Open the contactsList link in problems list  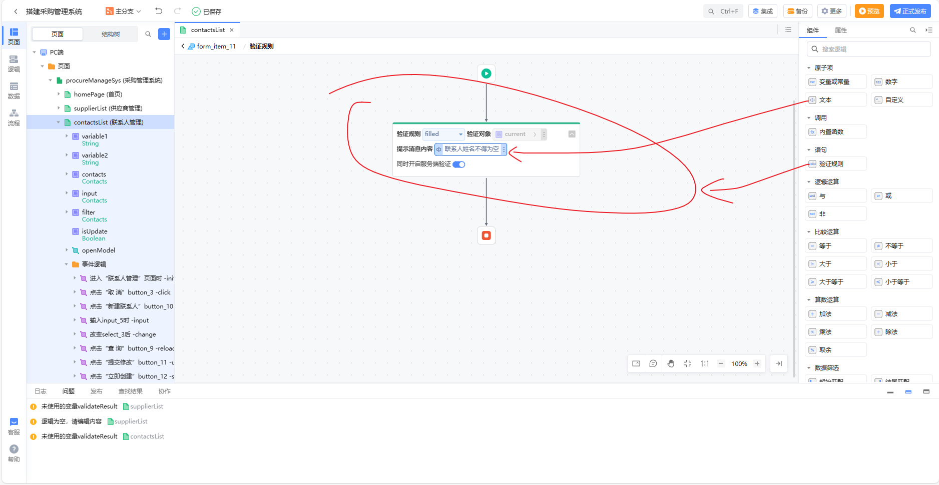[144, 436]
